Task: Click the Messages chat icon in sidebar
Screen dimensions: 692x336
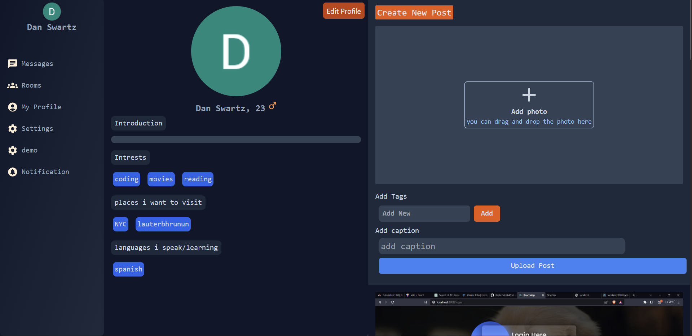Action: pos(13,64)
